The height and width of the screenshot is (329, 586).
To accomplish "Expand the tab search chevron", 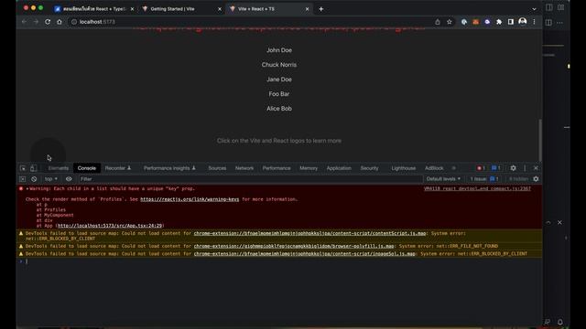I will coord(534,9).
